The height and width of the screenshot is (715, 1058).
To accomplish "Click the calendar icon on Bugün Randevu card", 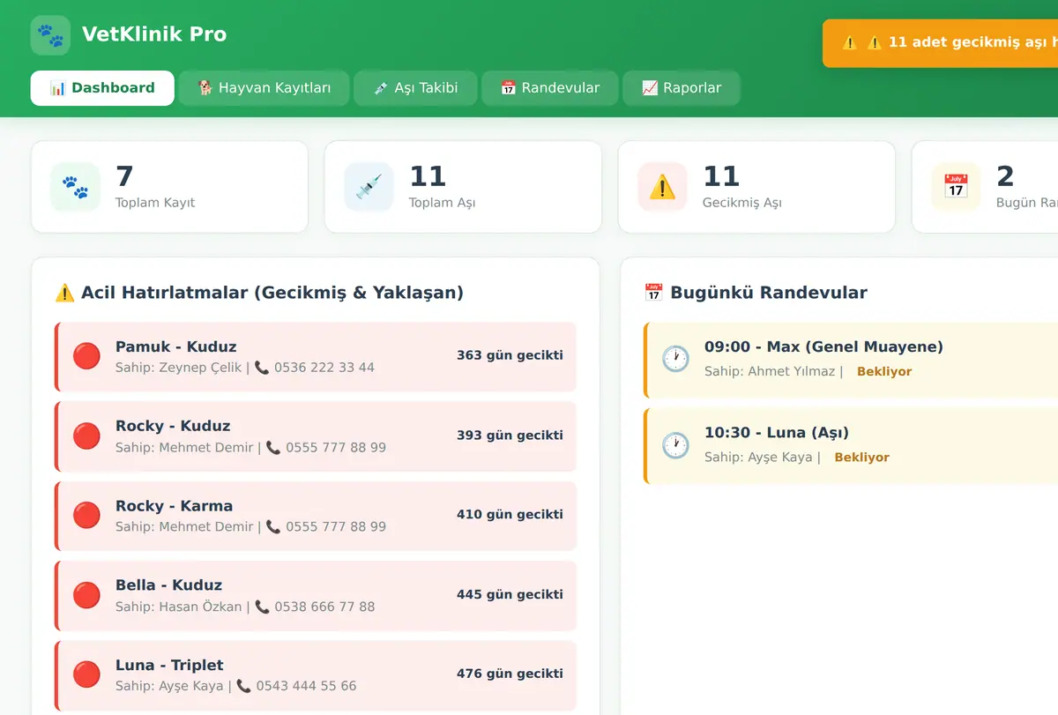I will tap(956, 187).
